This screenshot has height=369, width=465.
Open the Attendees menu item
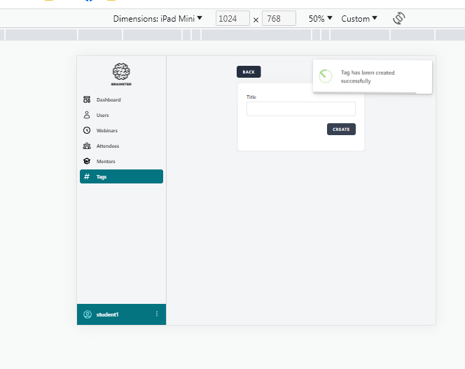pos(108,146)
